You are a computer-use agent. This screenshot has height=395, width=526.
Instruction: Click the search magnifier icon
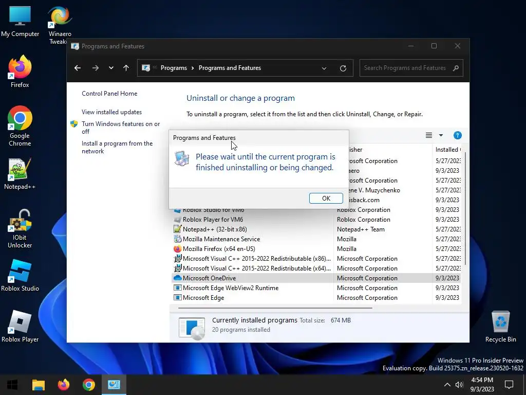(x=456, y=68)
